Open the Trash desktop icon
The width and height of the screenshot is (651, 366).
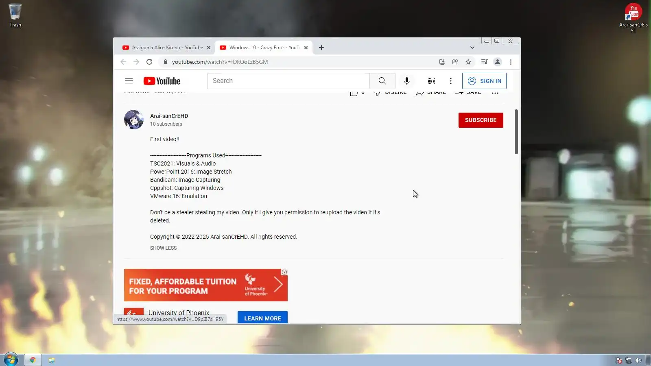15,15
